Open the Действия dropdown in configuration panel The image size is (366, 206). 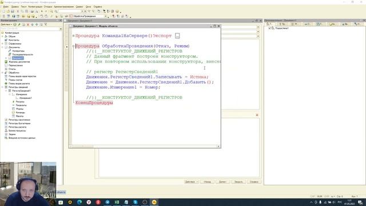[6, 24]
